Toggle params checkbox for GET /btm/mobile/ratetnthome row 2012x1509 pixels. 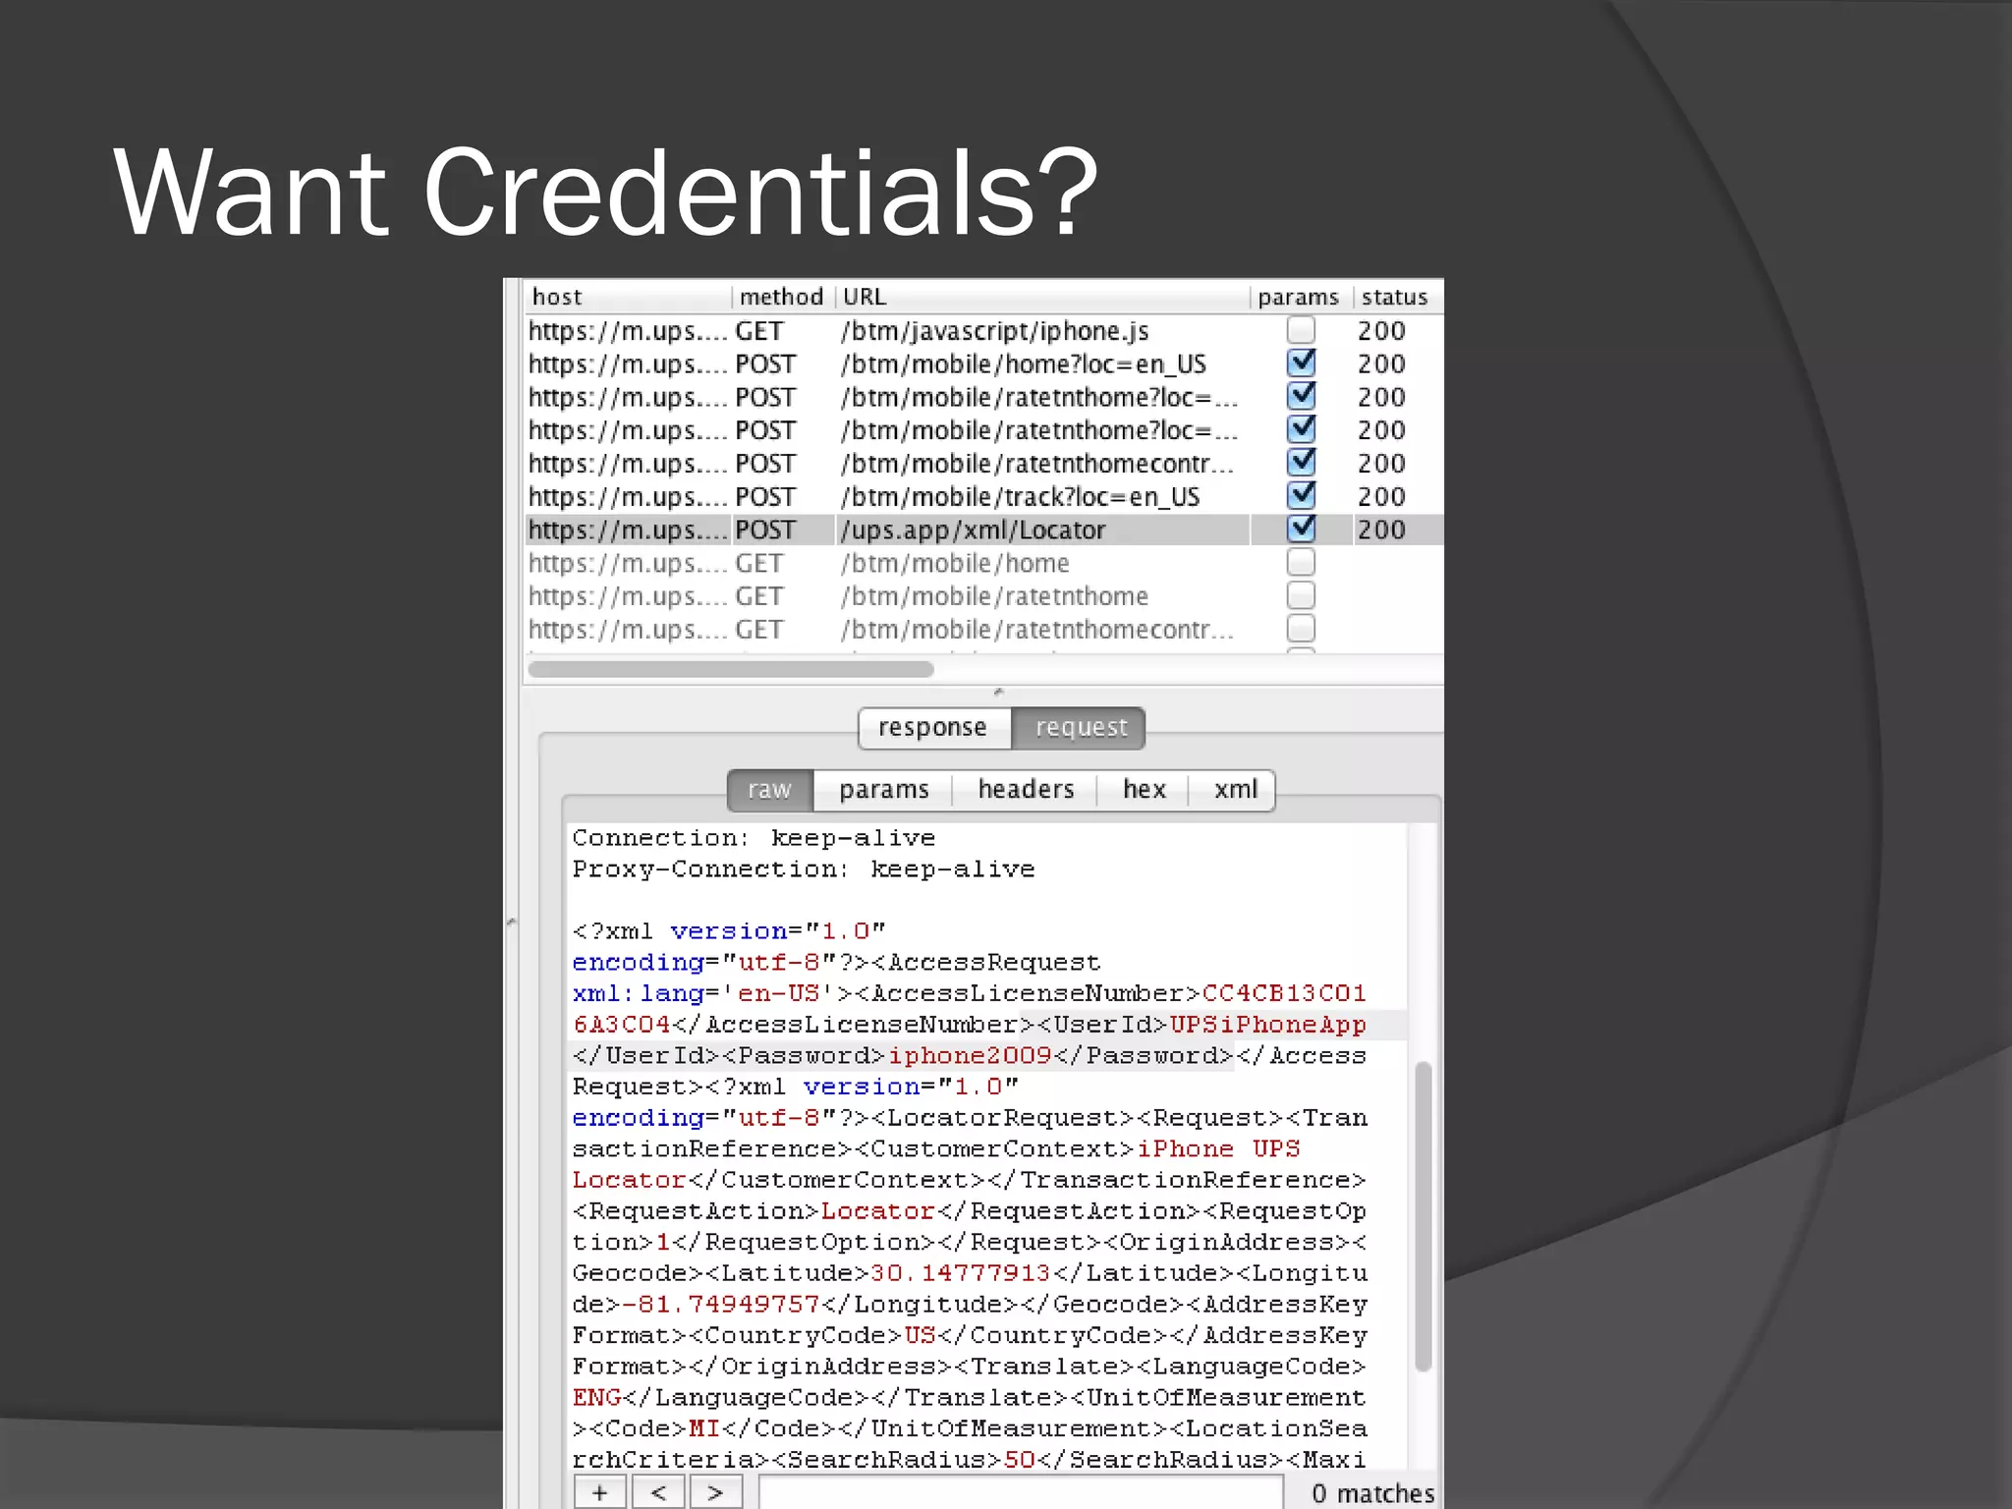coord(1301,596)
